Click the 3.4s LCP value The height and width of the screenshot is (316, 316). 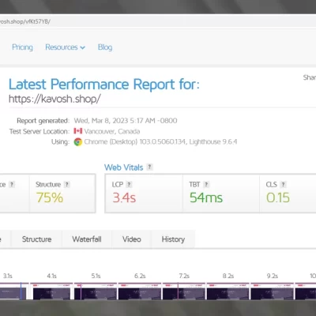[x=124, y=197]
